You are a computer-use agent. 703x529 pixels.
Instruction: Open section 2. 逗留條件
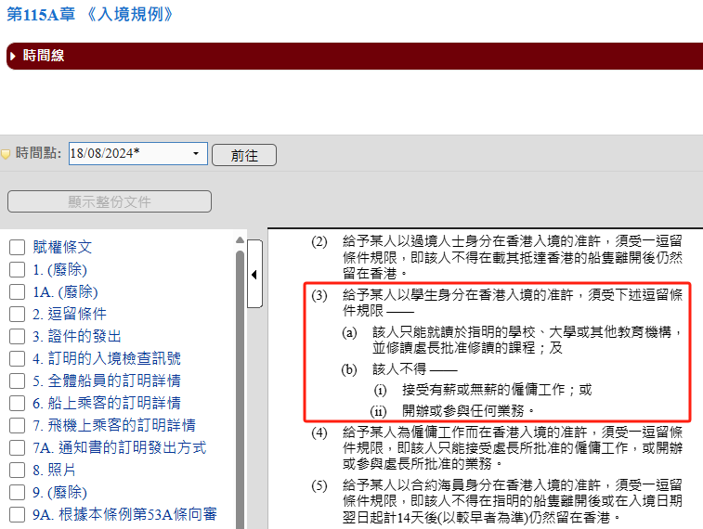point(70,314)
